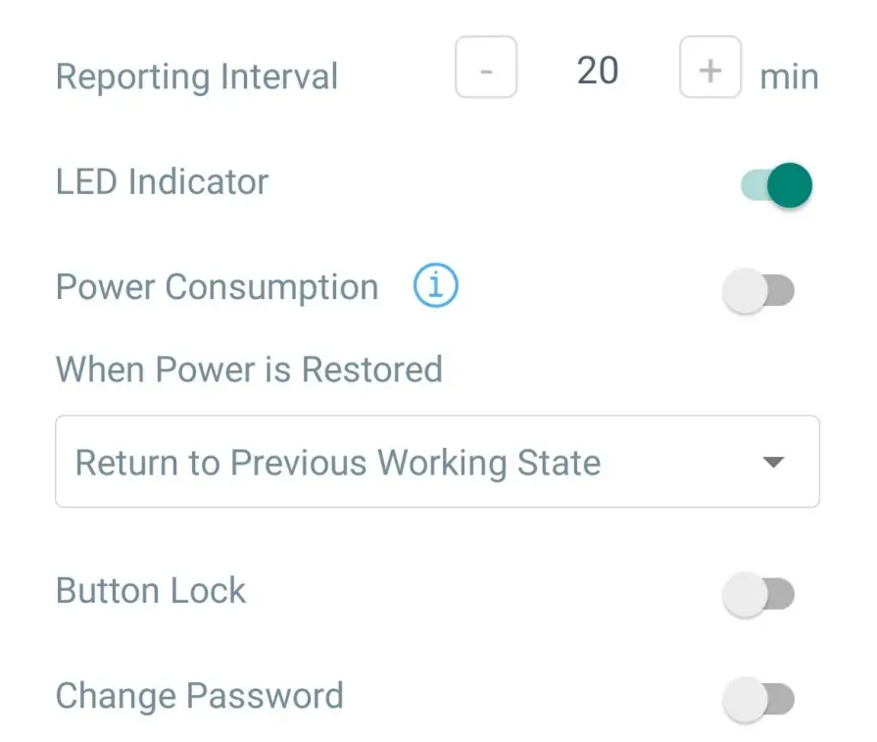Click the minus stepper for Reporting Interval

coord(486,68)
